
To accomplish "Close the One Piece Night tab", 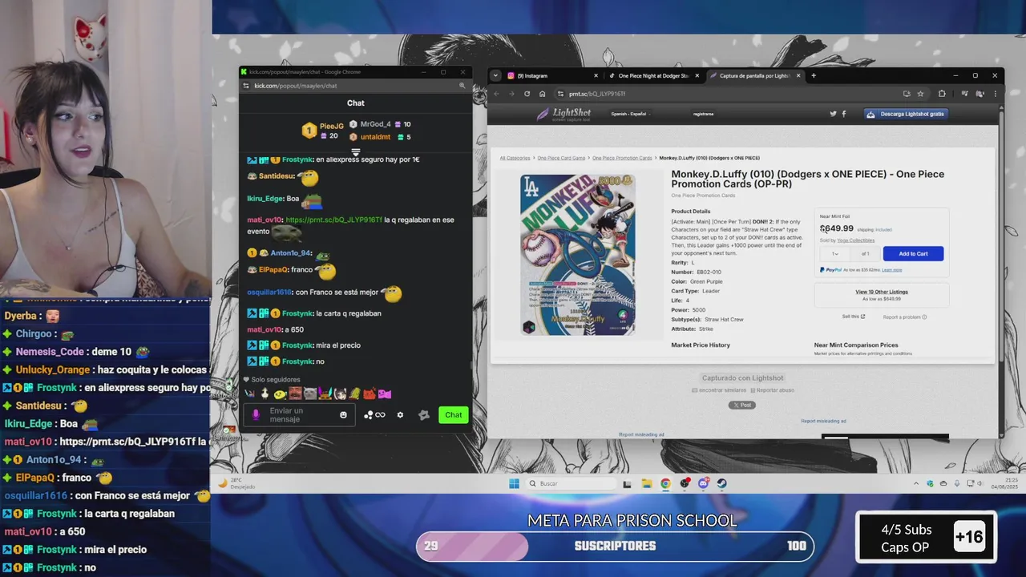I will coord(697,76).
